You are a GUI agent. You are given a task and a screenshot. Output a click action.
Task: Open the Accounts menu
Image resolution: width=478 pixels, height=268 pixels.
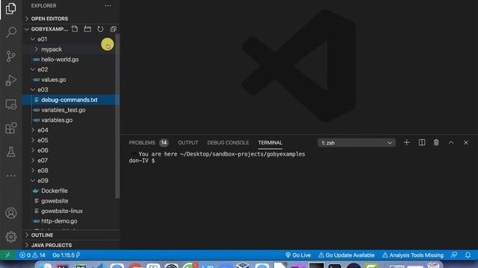11,213
